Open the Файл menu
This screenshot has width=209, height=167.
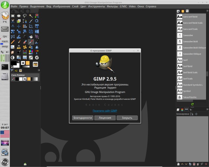tap(14, 7)
